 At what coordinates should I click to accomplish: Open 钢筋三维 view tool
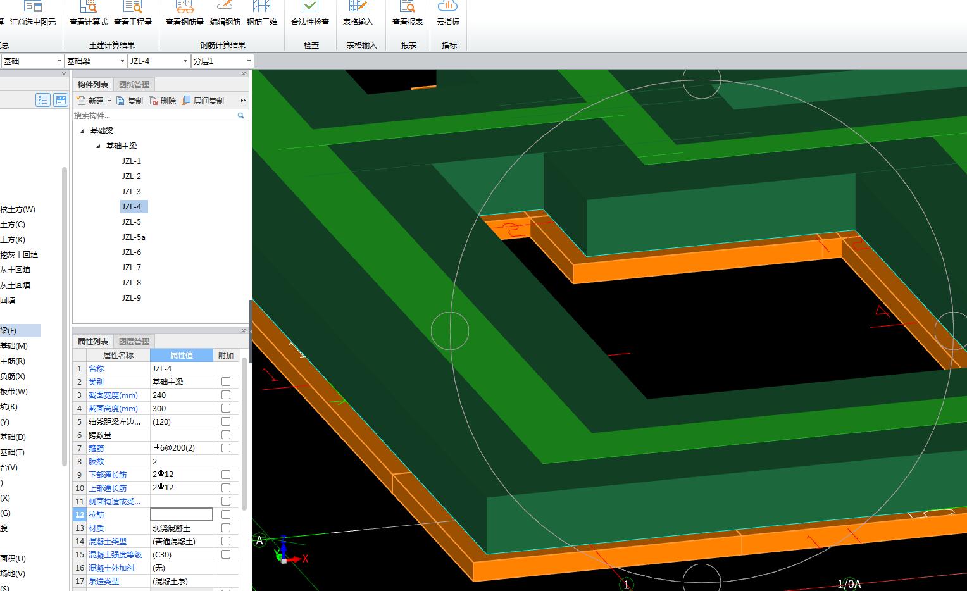click(262, 14)
